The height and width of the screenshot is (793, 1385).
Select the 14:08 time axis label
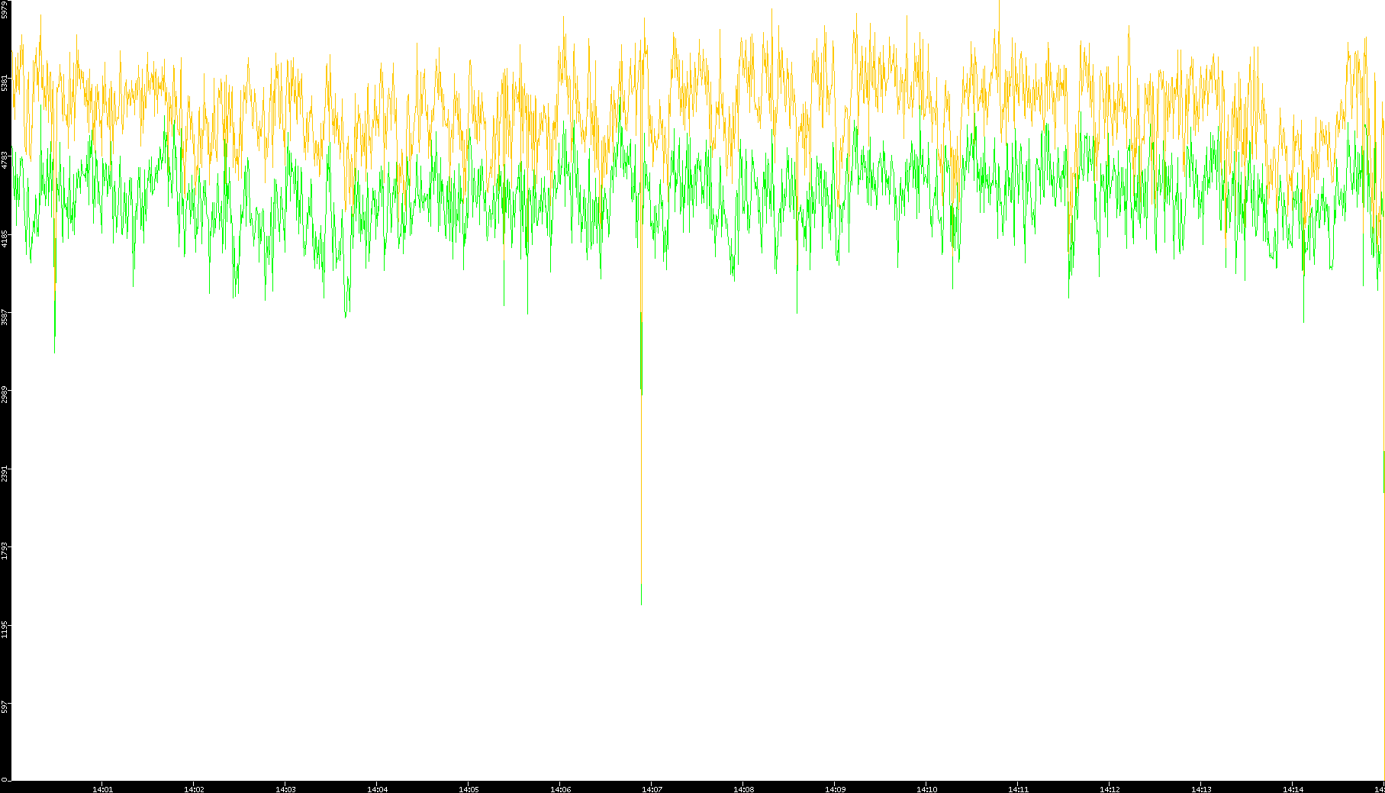coord(743,789)
